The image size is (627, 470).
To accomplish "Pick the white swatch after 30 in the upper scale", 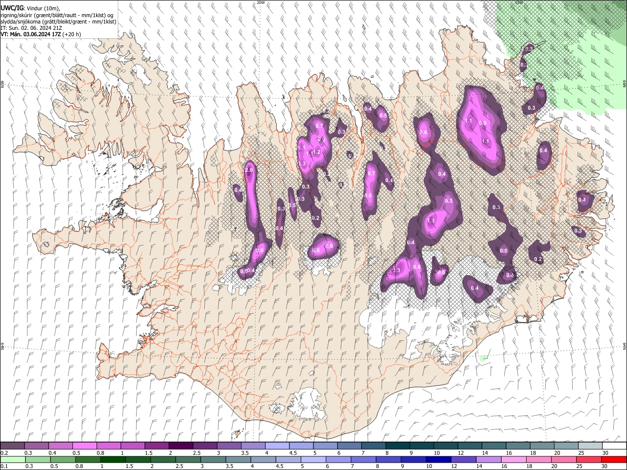I will [614, 446].
